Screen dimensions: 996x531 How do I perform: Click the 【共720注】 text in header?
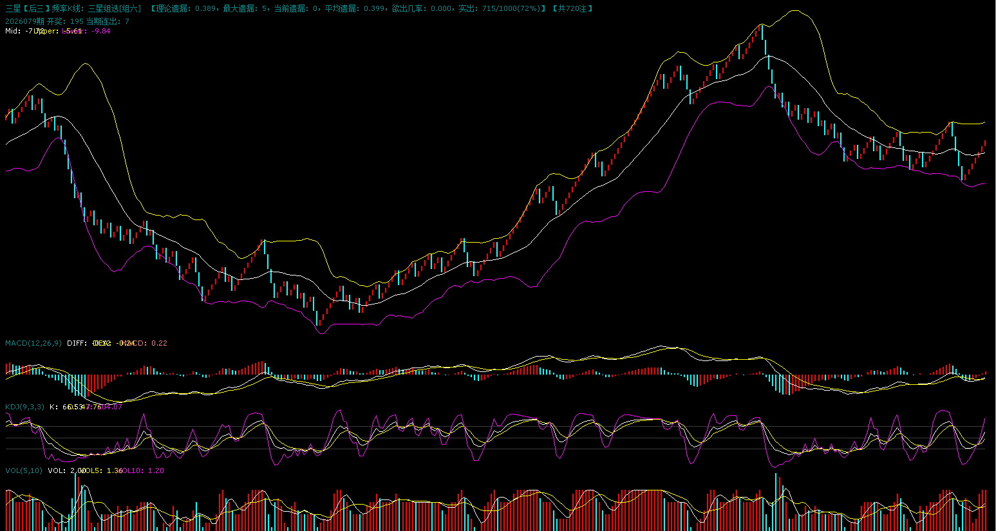572,8
